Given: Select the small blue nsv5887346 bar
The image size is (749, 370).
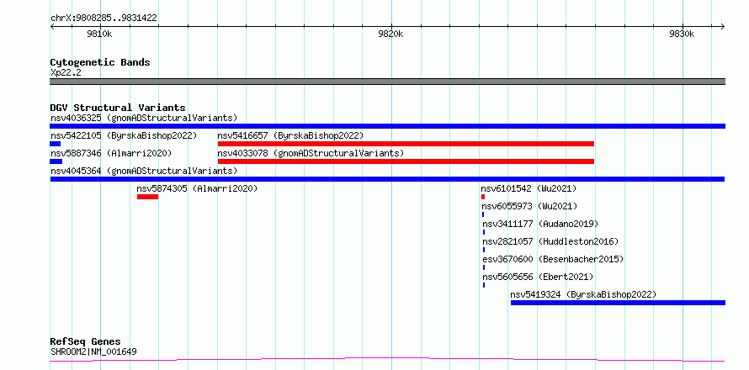Looking at the screenshot, I should pyautogui.click(x=56, y=161).
